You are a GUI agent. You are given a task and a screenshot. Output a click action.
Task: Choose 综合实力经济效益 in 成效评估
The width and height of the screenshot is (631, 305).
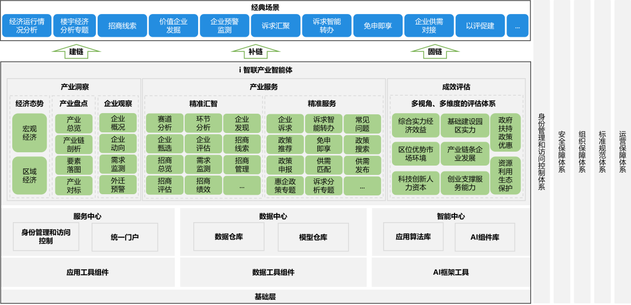click(415, 125)
